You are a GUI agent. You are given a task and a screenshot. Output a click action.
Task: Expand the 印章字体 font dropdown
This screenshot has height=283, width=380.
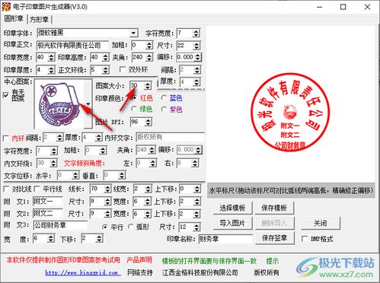[133, 33]
